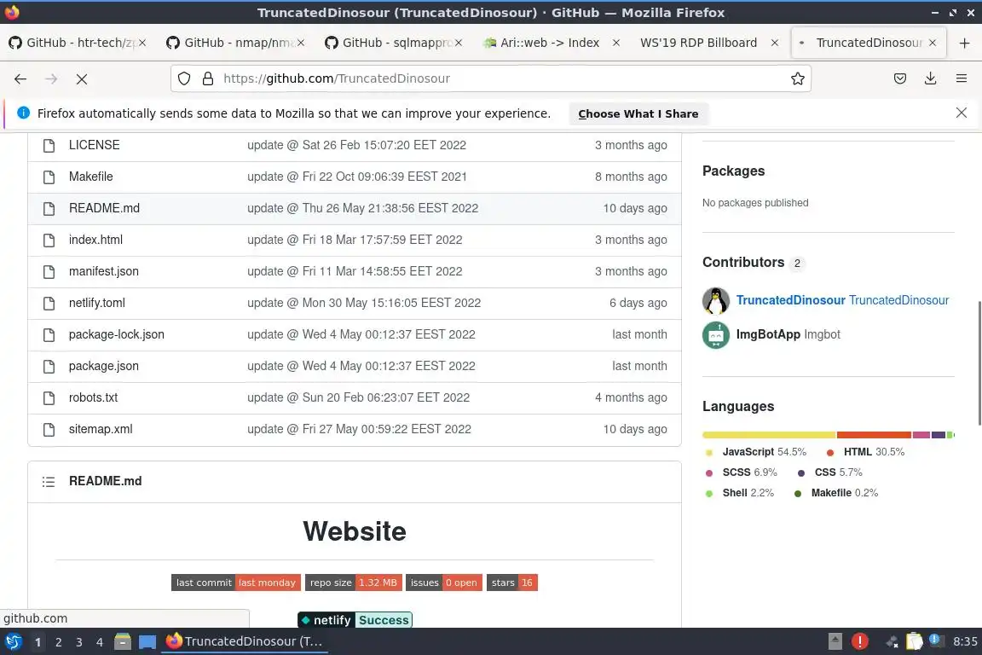Switch to workspace 2 in taskbar

[x=58, y=642]
